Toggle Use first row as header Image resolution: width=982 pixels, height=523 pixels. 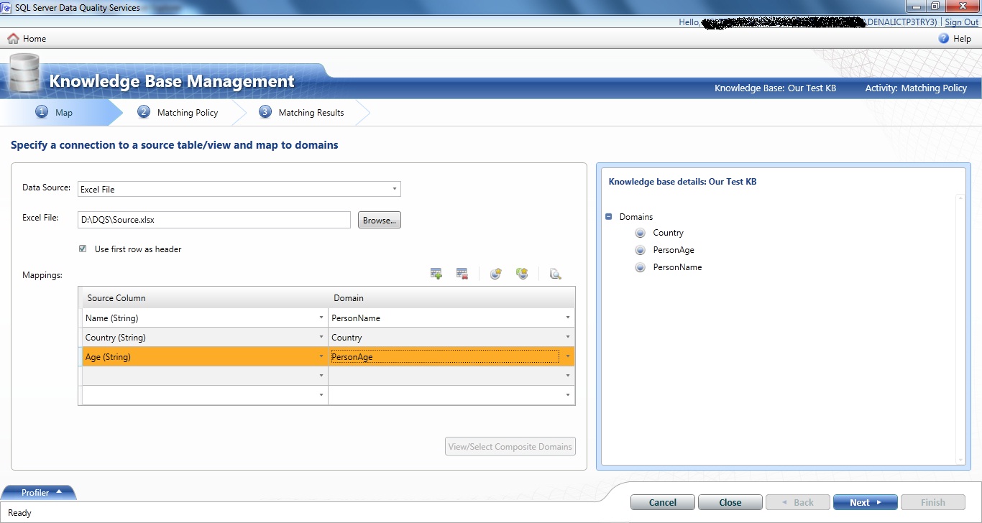83,249
